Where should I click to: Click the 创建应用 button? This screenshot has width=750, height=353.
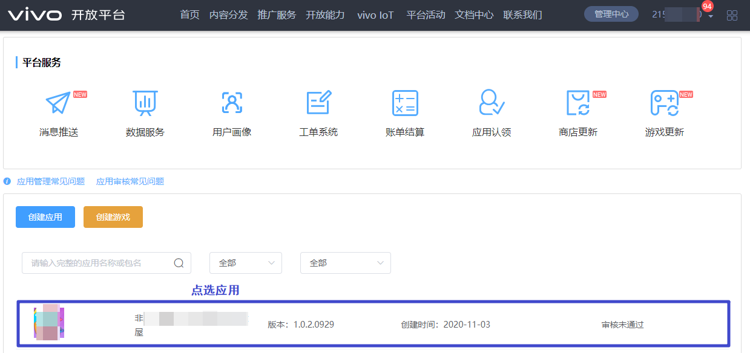coord(45,217)
